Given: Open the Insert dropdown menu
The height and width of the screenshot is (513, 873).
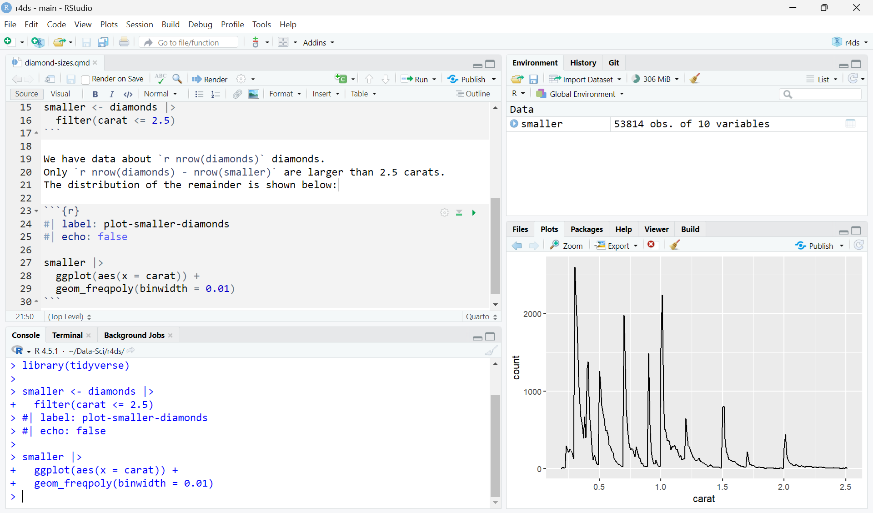Looking at the screenshot, I should [326, 94].
